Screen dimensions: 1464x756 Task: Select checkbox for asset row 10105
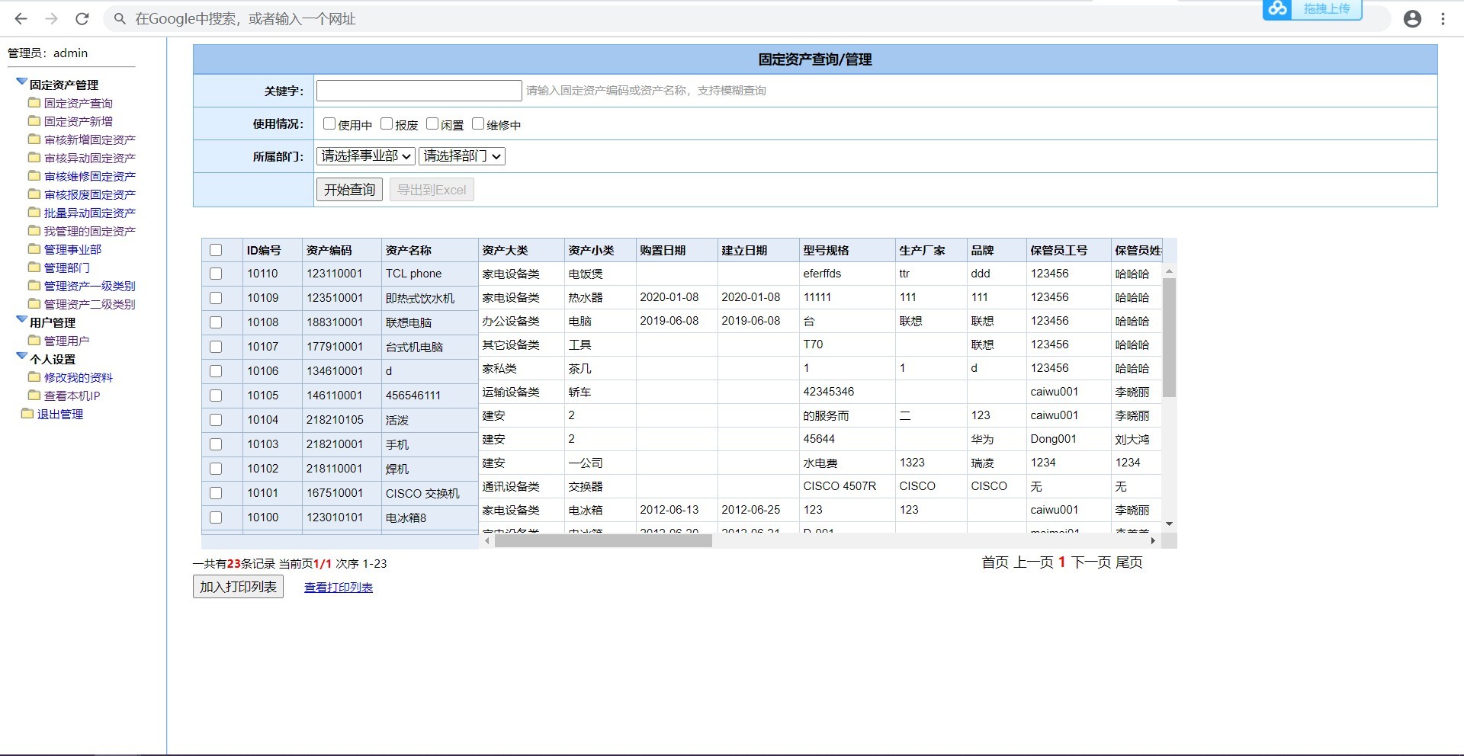216,396
